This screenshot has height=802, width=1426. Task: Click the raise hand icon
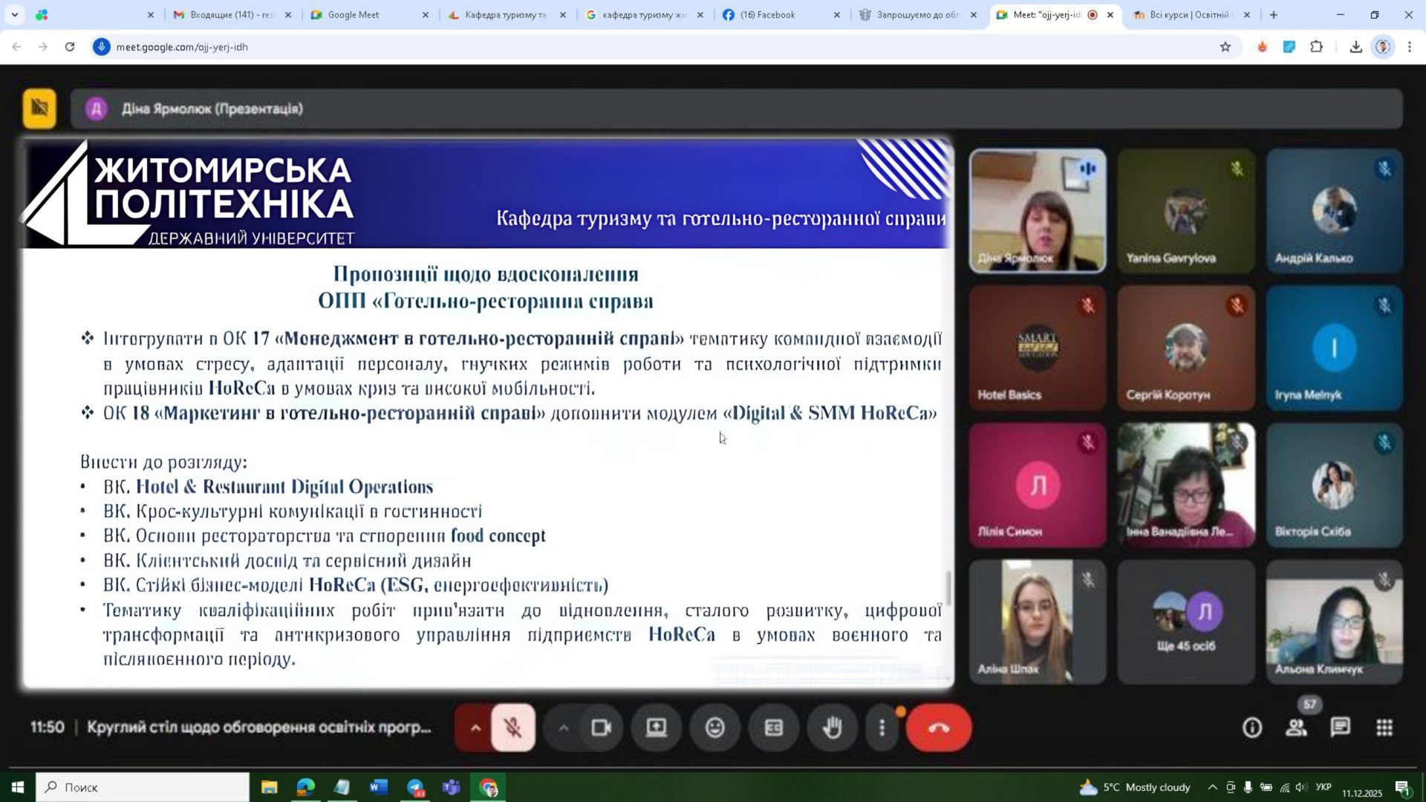(833, 728)
